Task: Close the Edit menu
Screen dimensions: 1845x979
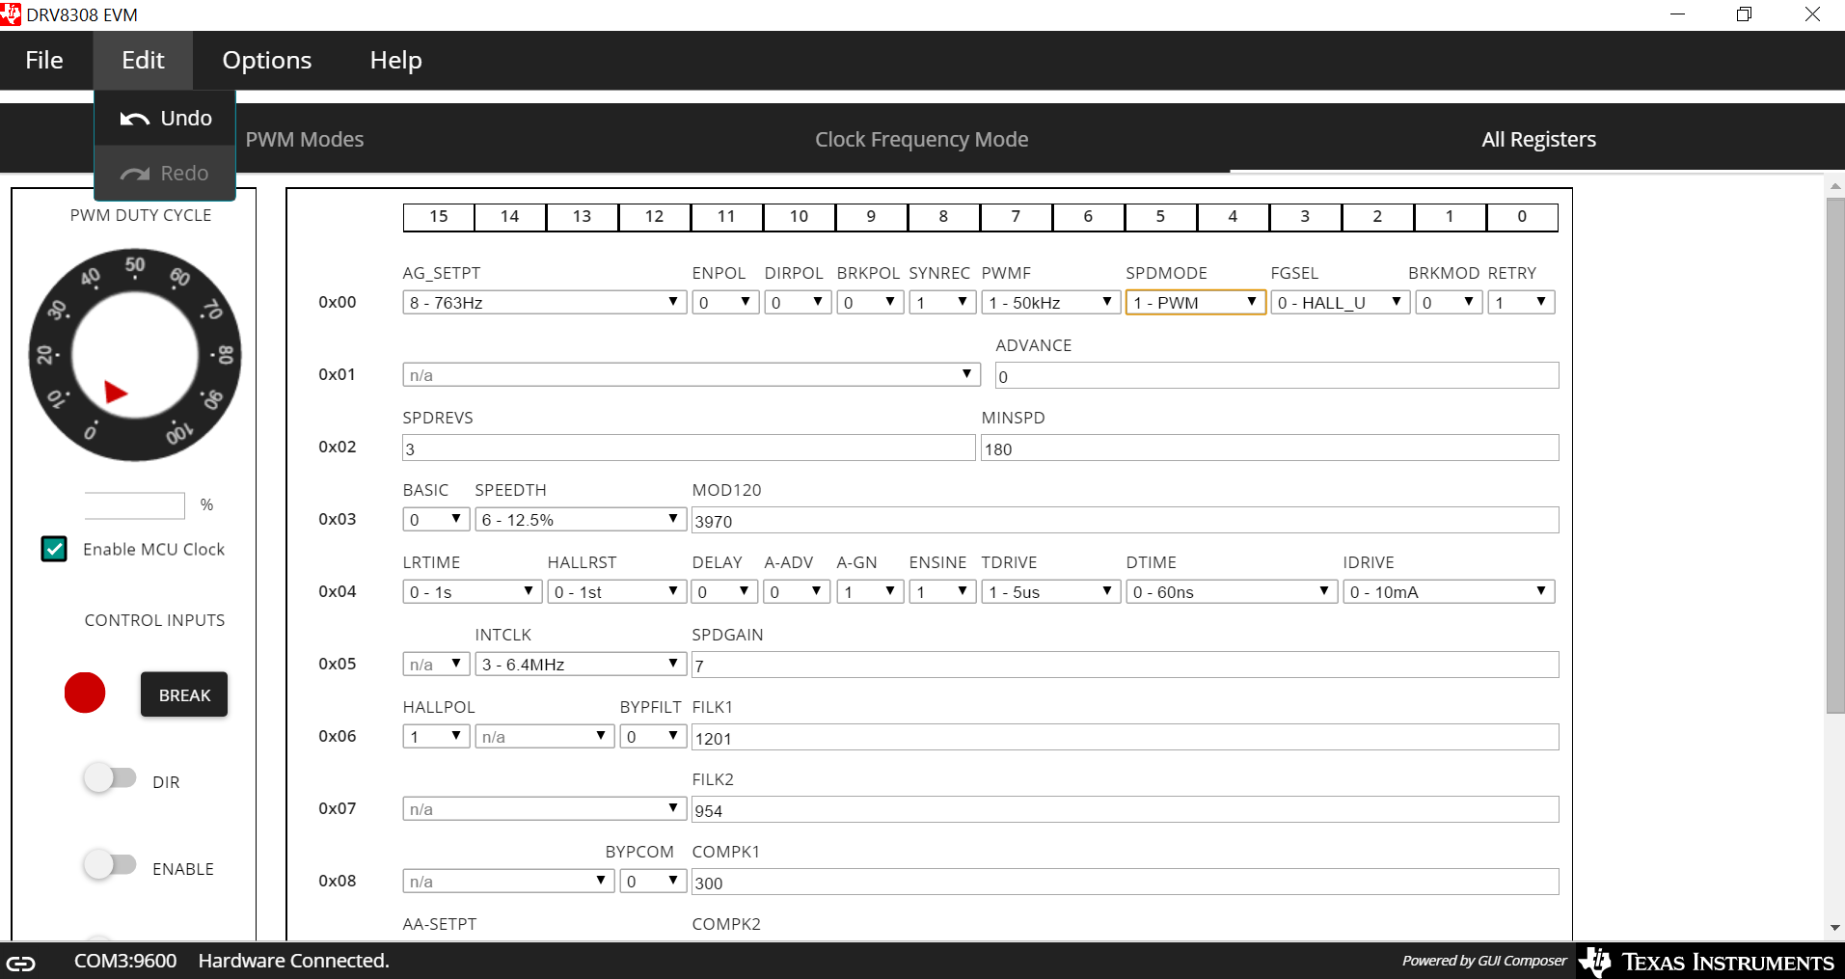Action: tap(143, 60)
